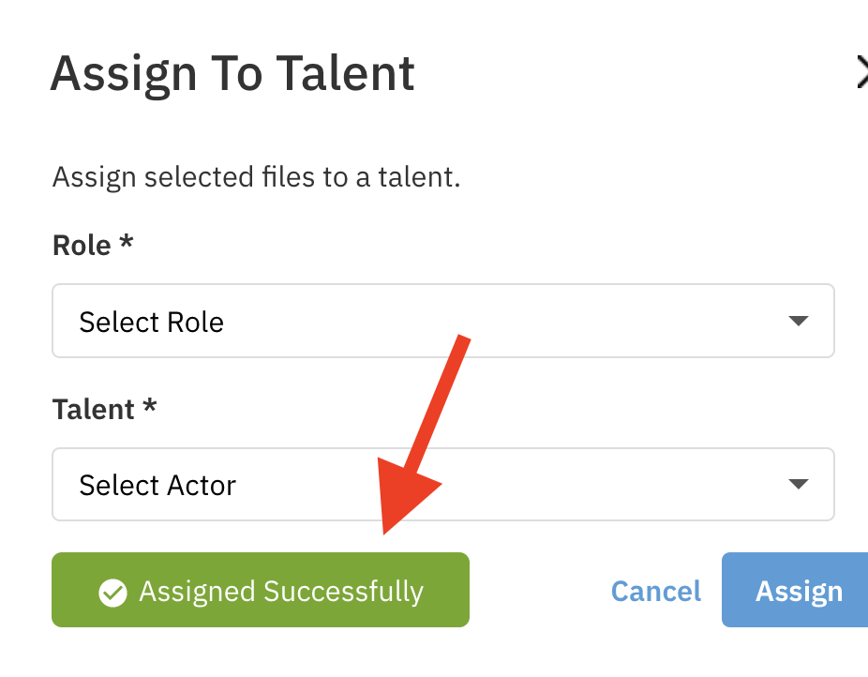Click the 'Select Actor' placeholder text

[x=157, y=486]
